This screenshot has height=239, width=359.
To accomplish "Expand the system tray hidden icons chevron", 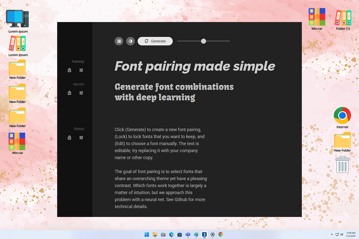I will click(332, 234).
